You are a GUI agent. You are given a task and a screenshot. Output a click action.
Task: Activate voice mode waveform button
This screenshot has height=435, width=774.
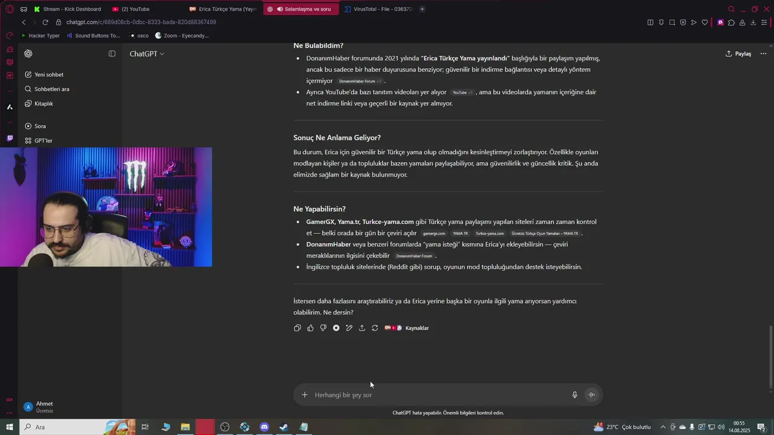(591, 395)
